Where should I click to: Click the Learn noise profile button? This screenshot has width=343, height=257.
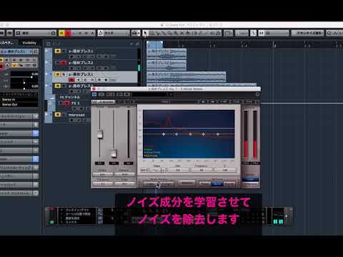tap(151, 183)
